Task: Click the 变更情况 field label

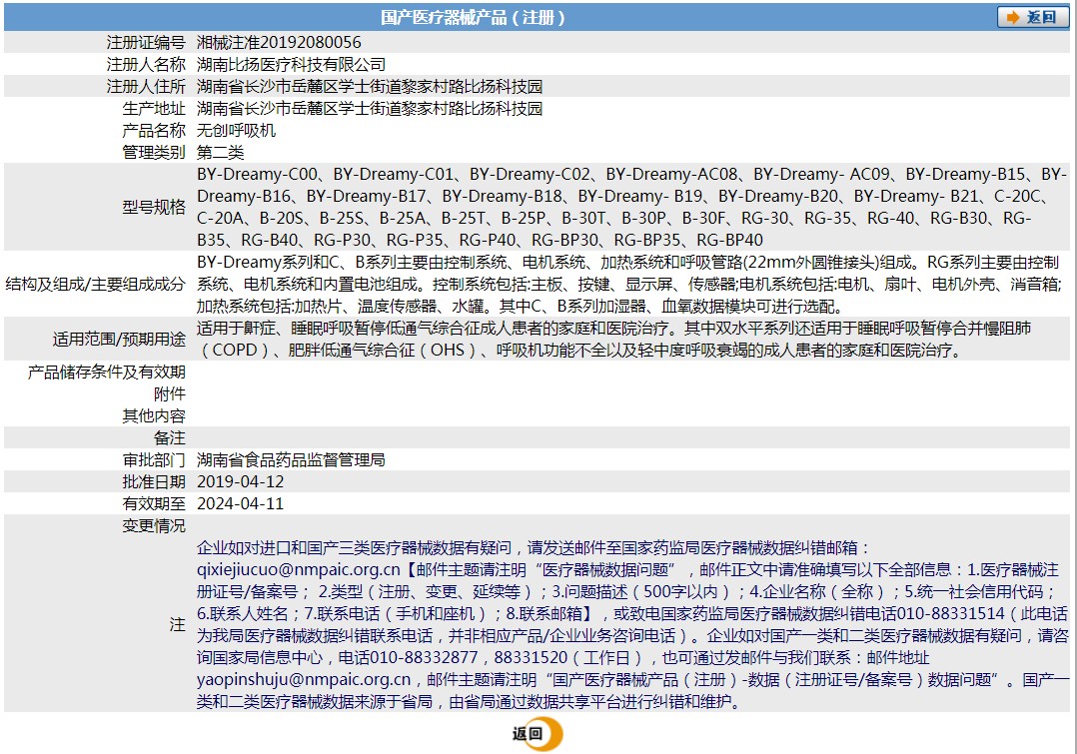Action: pyautogui.click(x=154, y=526)
